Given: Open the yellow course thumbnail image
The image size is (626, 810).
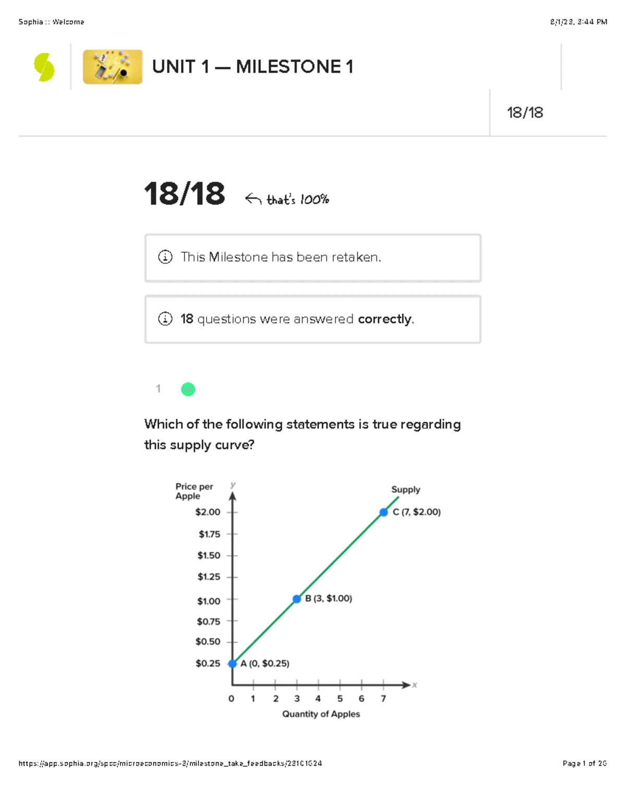Looking at the screenshot, I should [113, 67].
